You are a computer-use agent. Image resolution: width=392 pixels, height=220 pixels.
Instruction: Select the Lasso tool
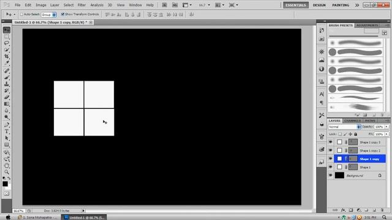[7, 43]
